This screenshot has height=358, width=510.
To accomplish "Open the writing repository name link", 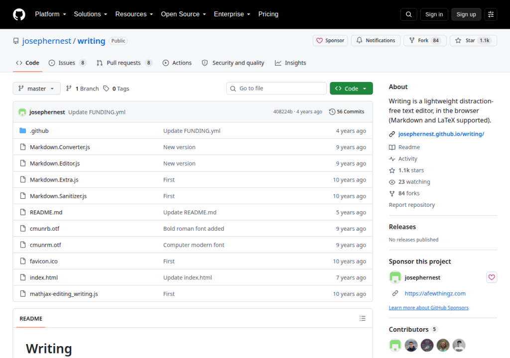I will click(x=91, y=41).
